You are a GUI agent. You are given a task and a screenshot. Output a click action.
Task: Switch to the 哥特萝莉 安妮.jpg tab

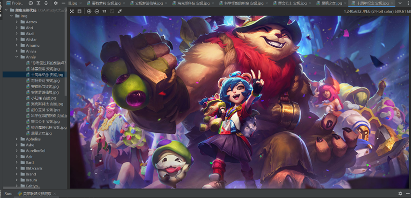point(104,3)
